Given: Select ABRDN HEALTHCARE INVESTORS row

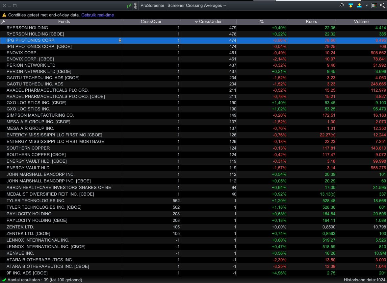Looking at the screenshot, I should 193,188.
